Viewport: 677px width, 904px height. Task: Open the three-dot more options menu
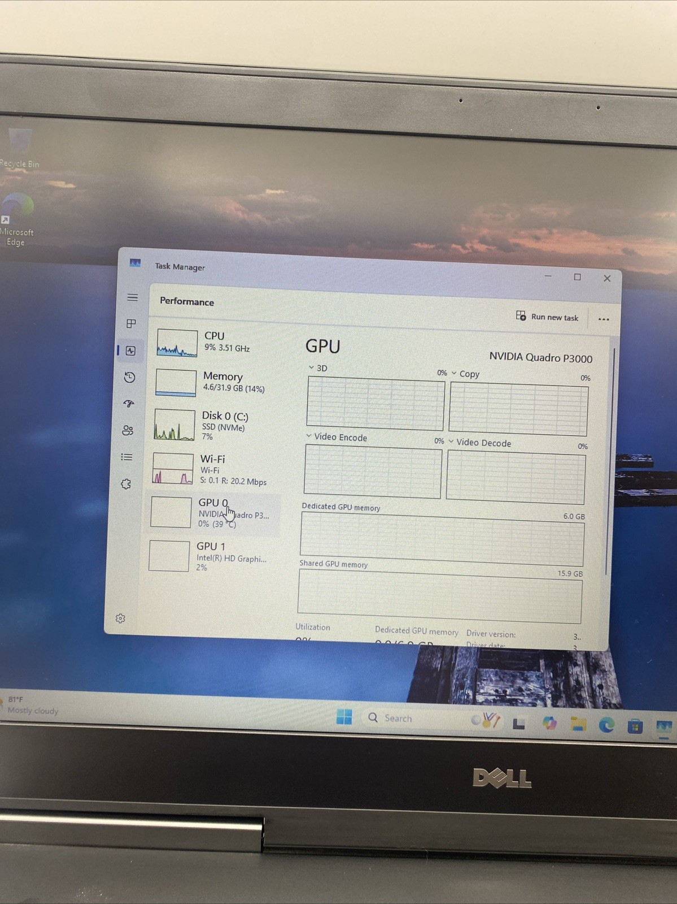pyautogui.click(x=604, y=319)
